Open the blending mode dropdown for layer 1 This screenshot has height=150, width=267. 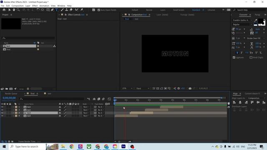[86, 107]
